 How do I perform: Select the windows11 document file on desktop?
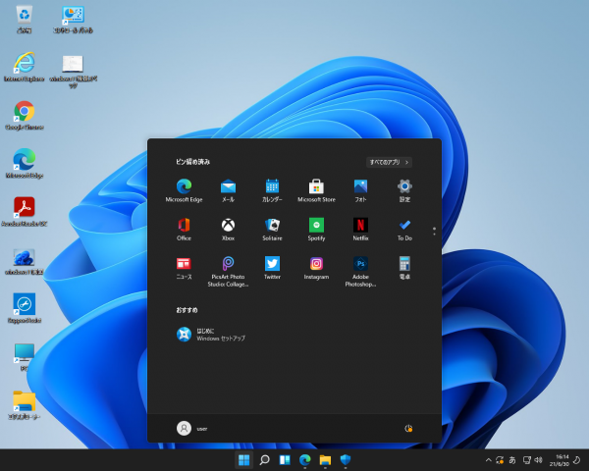[x=73, y=71]
